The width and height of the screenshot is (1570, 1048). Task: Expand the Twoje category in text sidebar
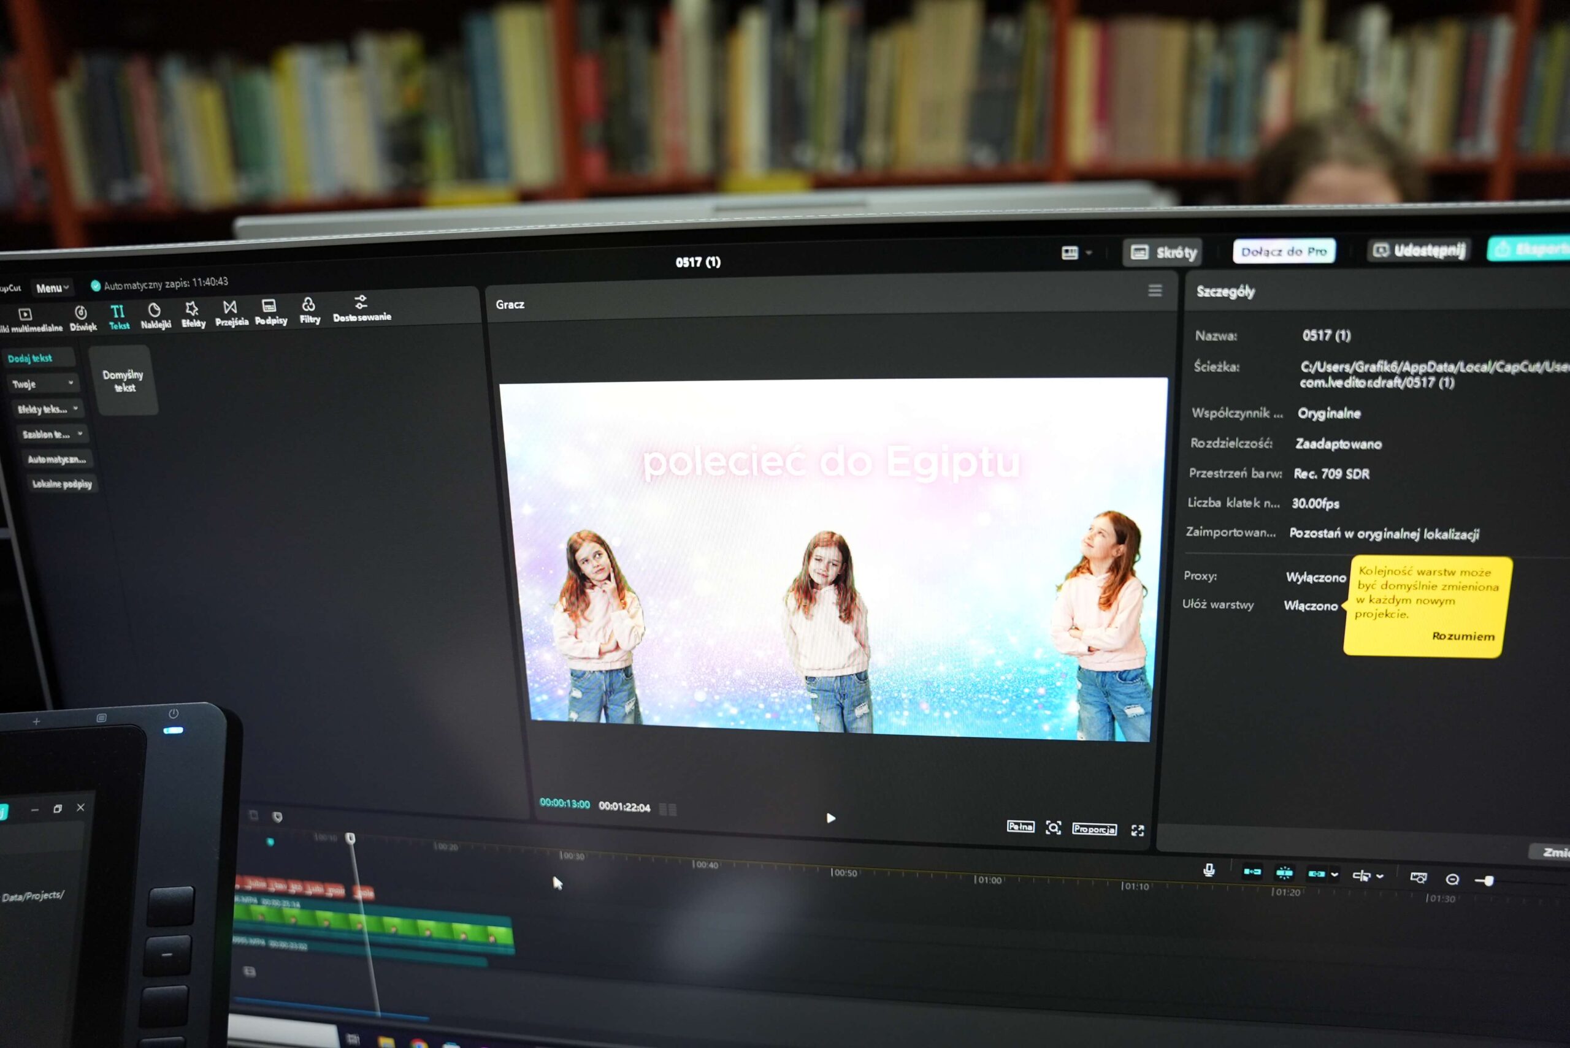[43, 384]
